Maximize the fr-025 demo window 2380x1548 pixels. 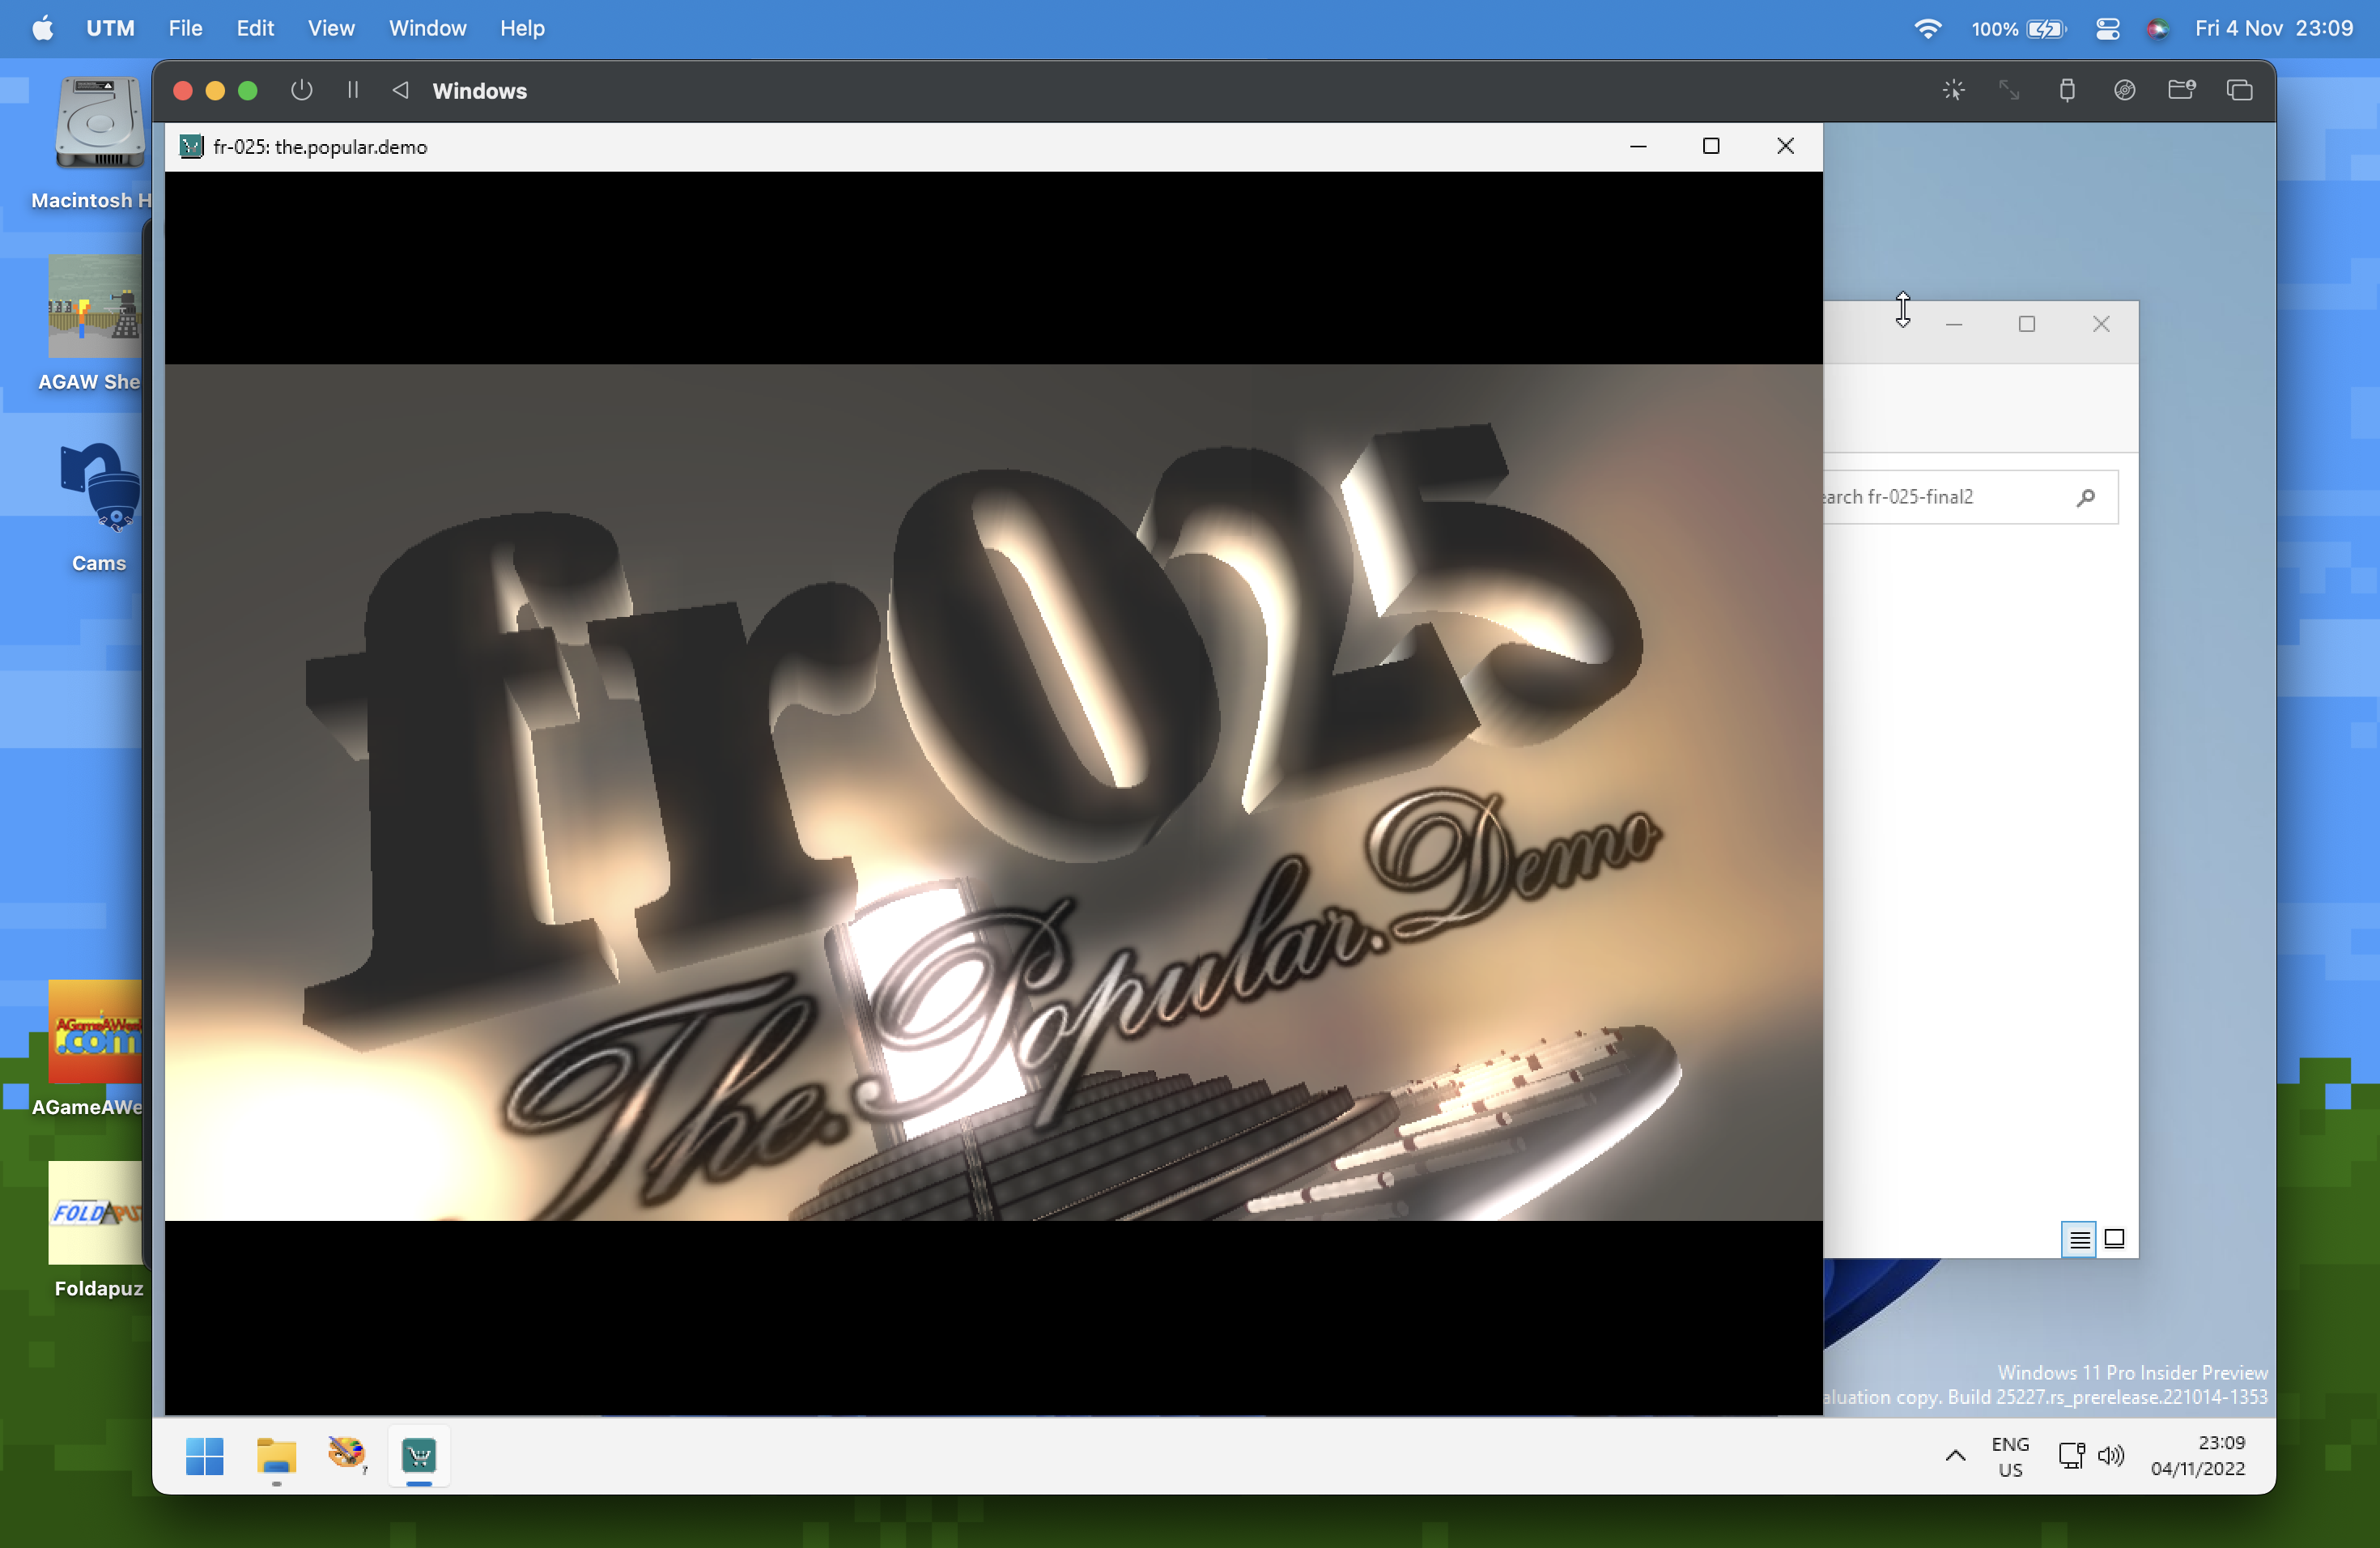[x=1711, y=146]
